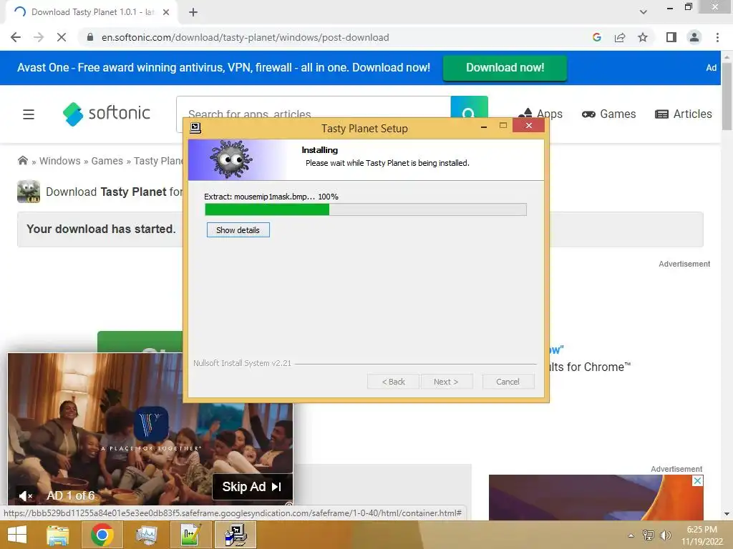Click the Games breadcrumb link
The height and width of the screenshot is (549, 733).
(107, 161)
